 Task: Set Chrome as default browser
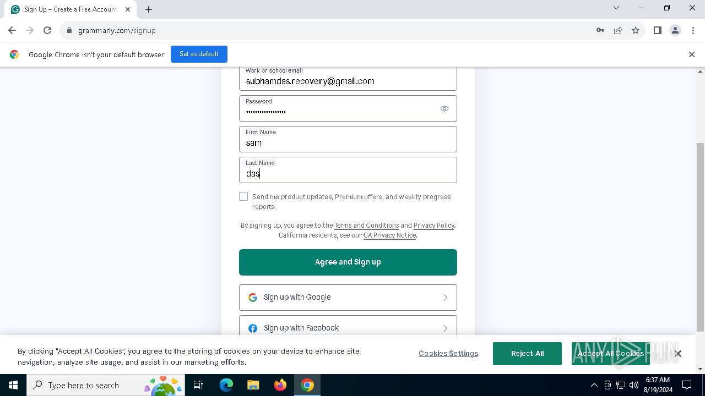tap(199, 54)
